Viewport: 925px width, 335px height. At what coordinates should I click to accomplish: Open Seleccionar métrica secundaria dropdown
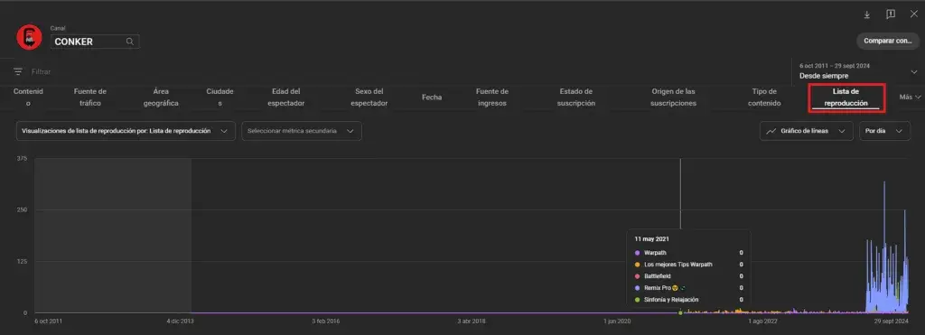(302, 131)
